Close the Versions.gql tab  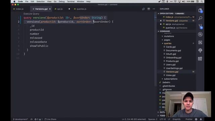50,9
